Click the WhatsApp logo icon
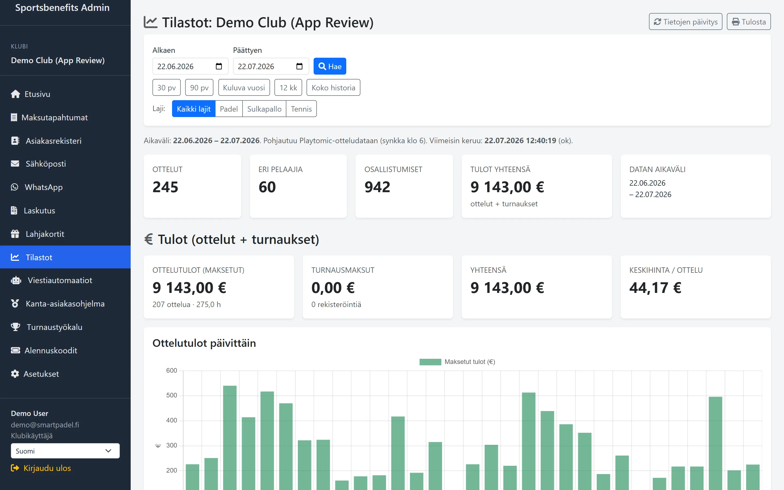The width and height of the screenshot is (784, 490). [15, 187]
